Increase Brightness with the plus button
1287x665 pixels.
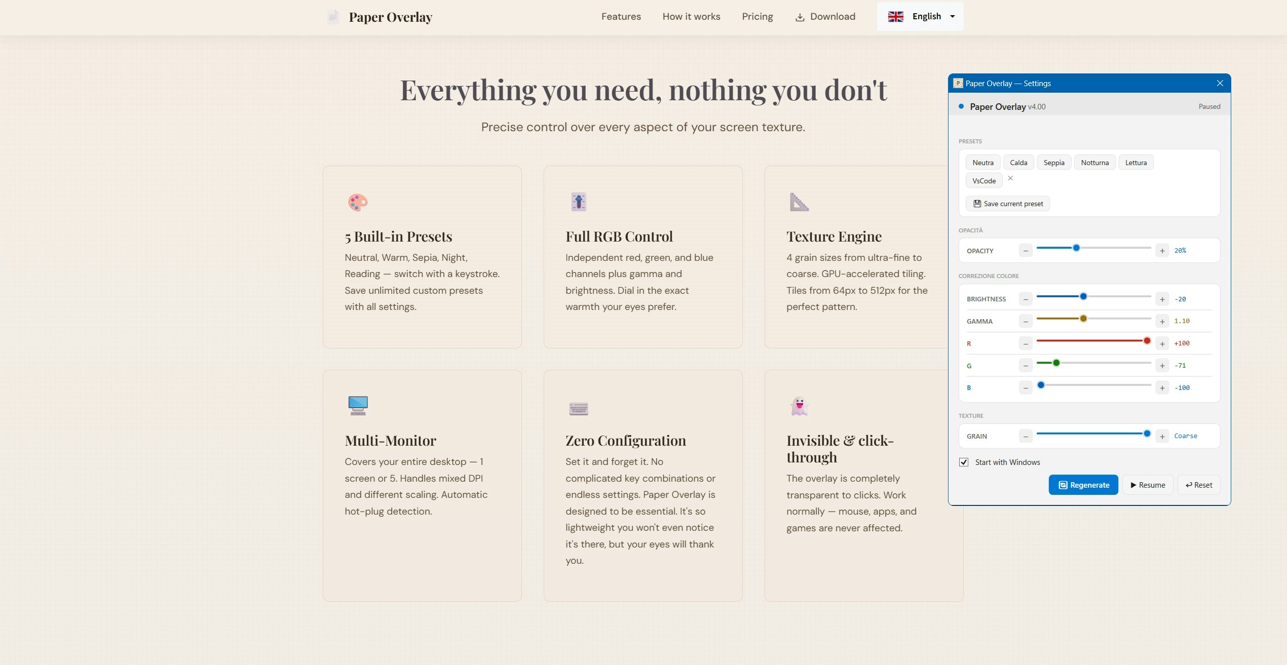pyautogui.click(x=1162, y=299)
